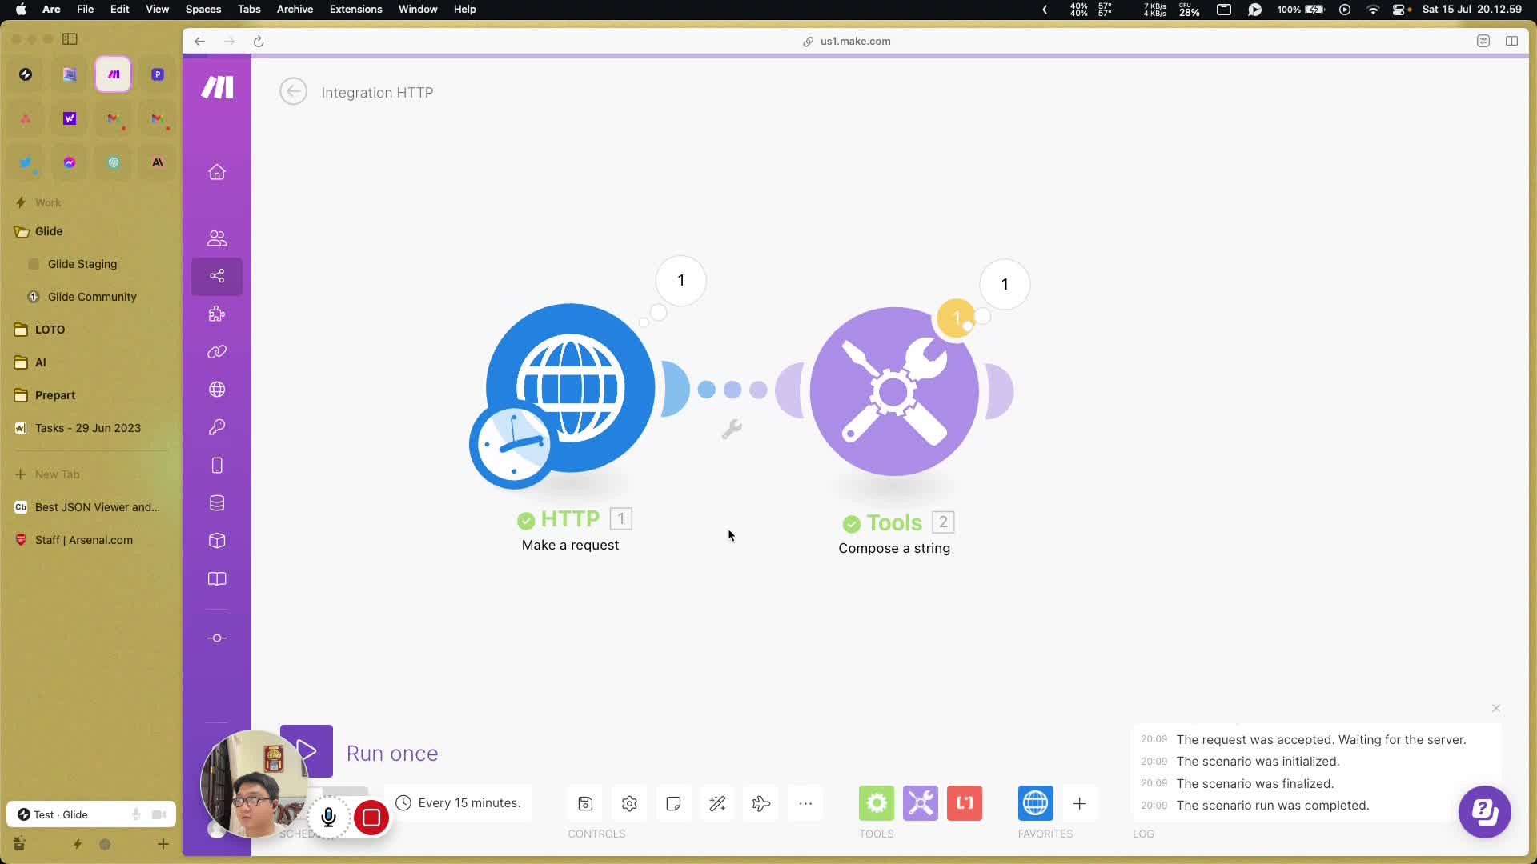Save the scenario with the floppy disk icon
The image size is (1537, 864).
pos(585,803)
